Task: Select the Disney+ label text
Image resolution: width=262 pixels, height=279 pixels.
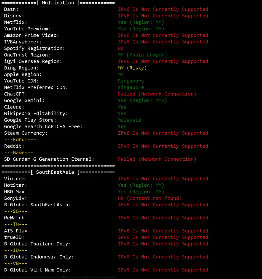Action: 16,16
